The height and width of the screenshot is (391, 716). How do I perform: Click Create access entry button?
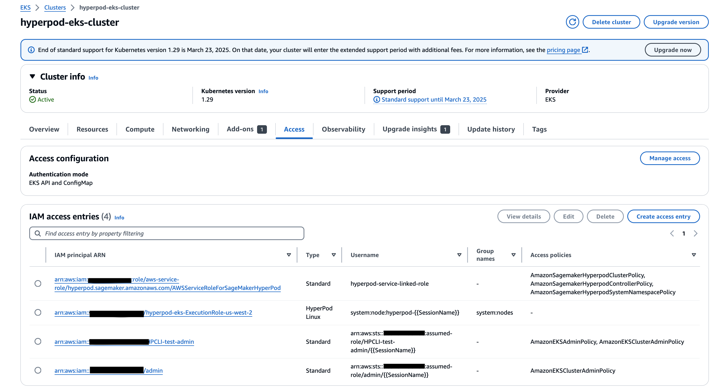663,216
